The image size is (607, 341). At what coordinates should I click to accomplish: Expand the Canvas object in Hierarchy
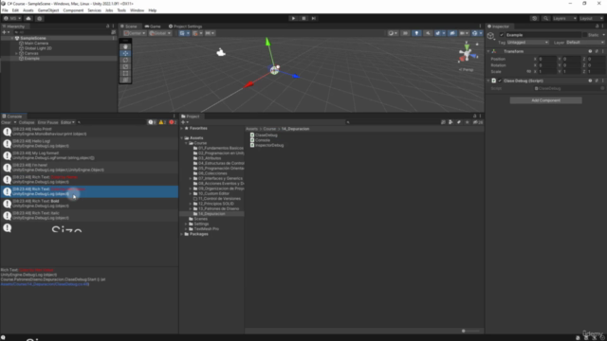[17, 53]
